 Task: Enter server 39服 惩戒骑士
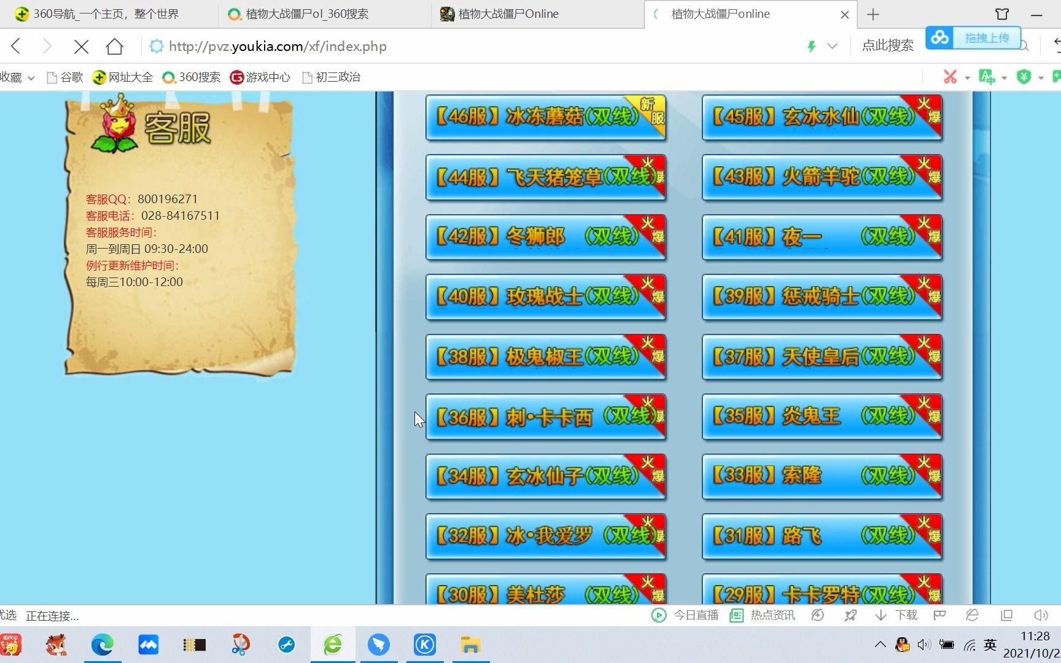[x=822, y=297]
